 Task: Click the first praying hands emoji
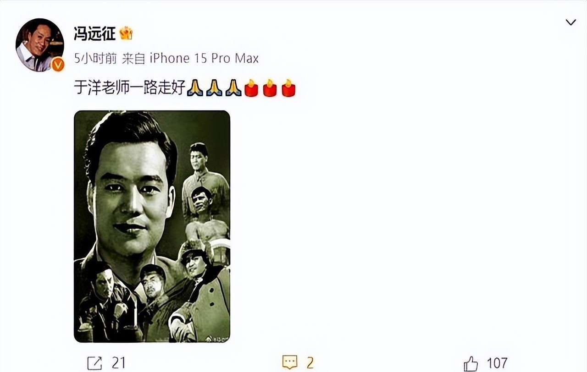[x=194, y=88]
